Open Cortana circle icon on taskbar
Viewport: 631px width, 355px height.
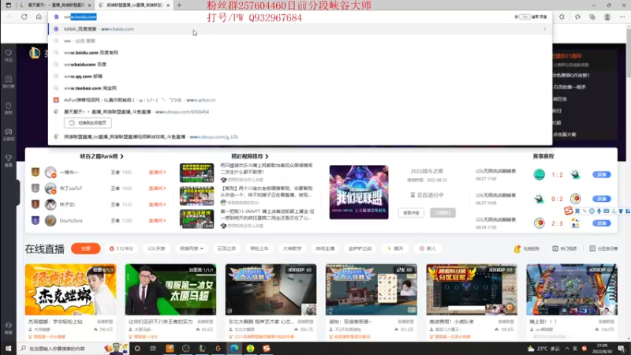[137, 348]
